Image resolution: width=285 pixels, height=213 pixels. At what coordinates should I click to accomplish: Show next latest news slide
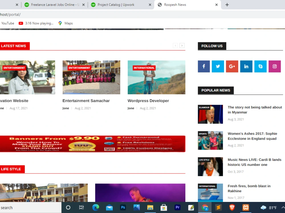pyautogui.click(x=182, y=45)
